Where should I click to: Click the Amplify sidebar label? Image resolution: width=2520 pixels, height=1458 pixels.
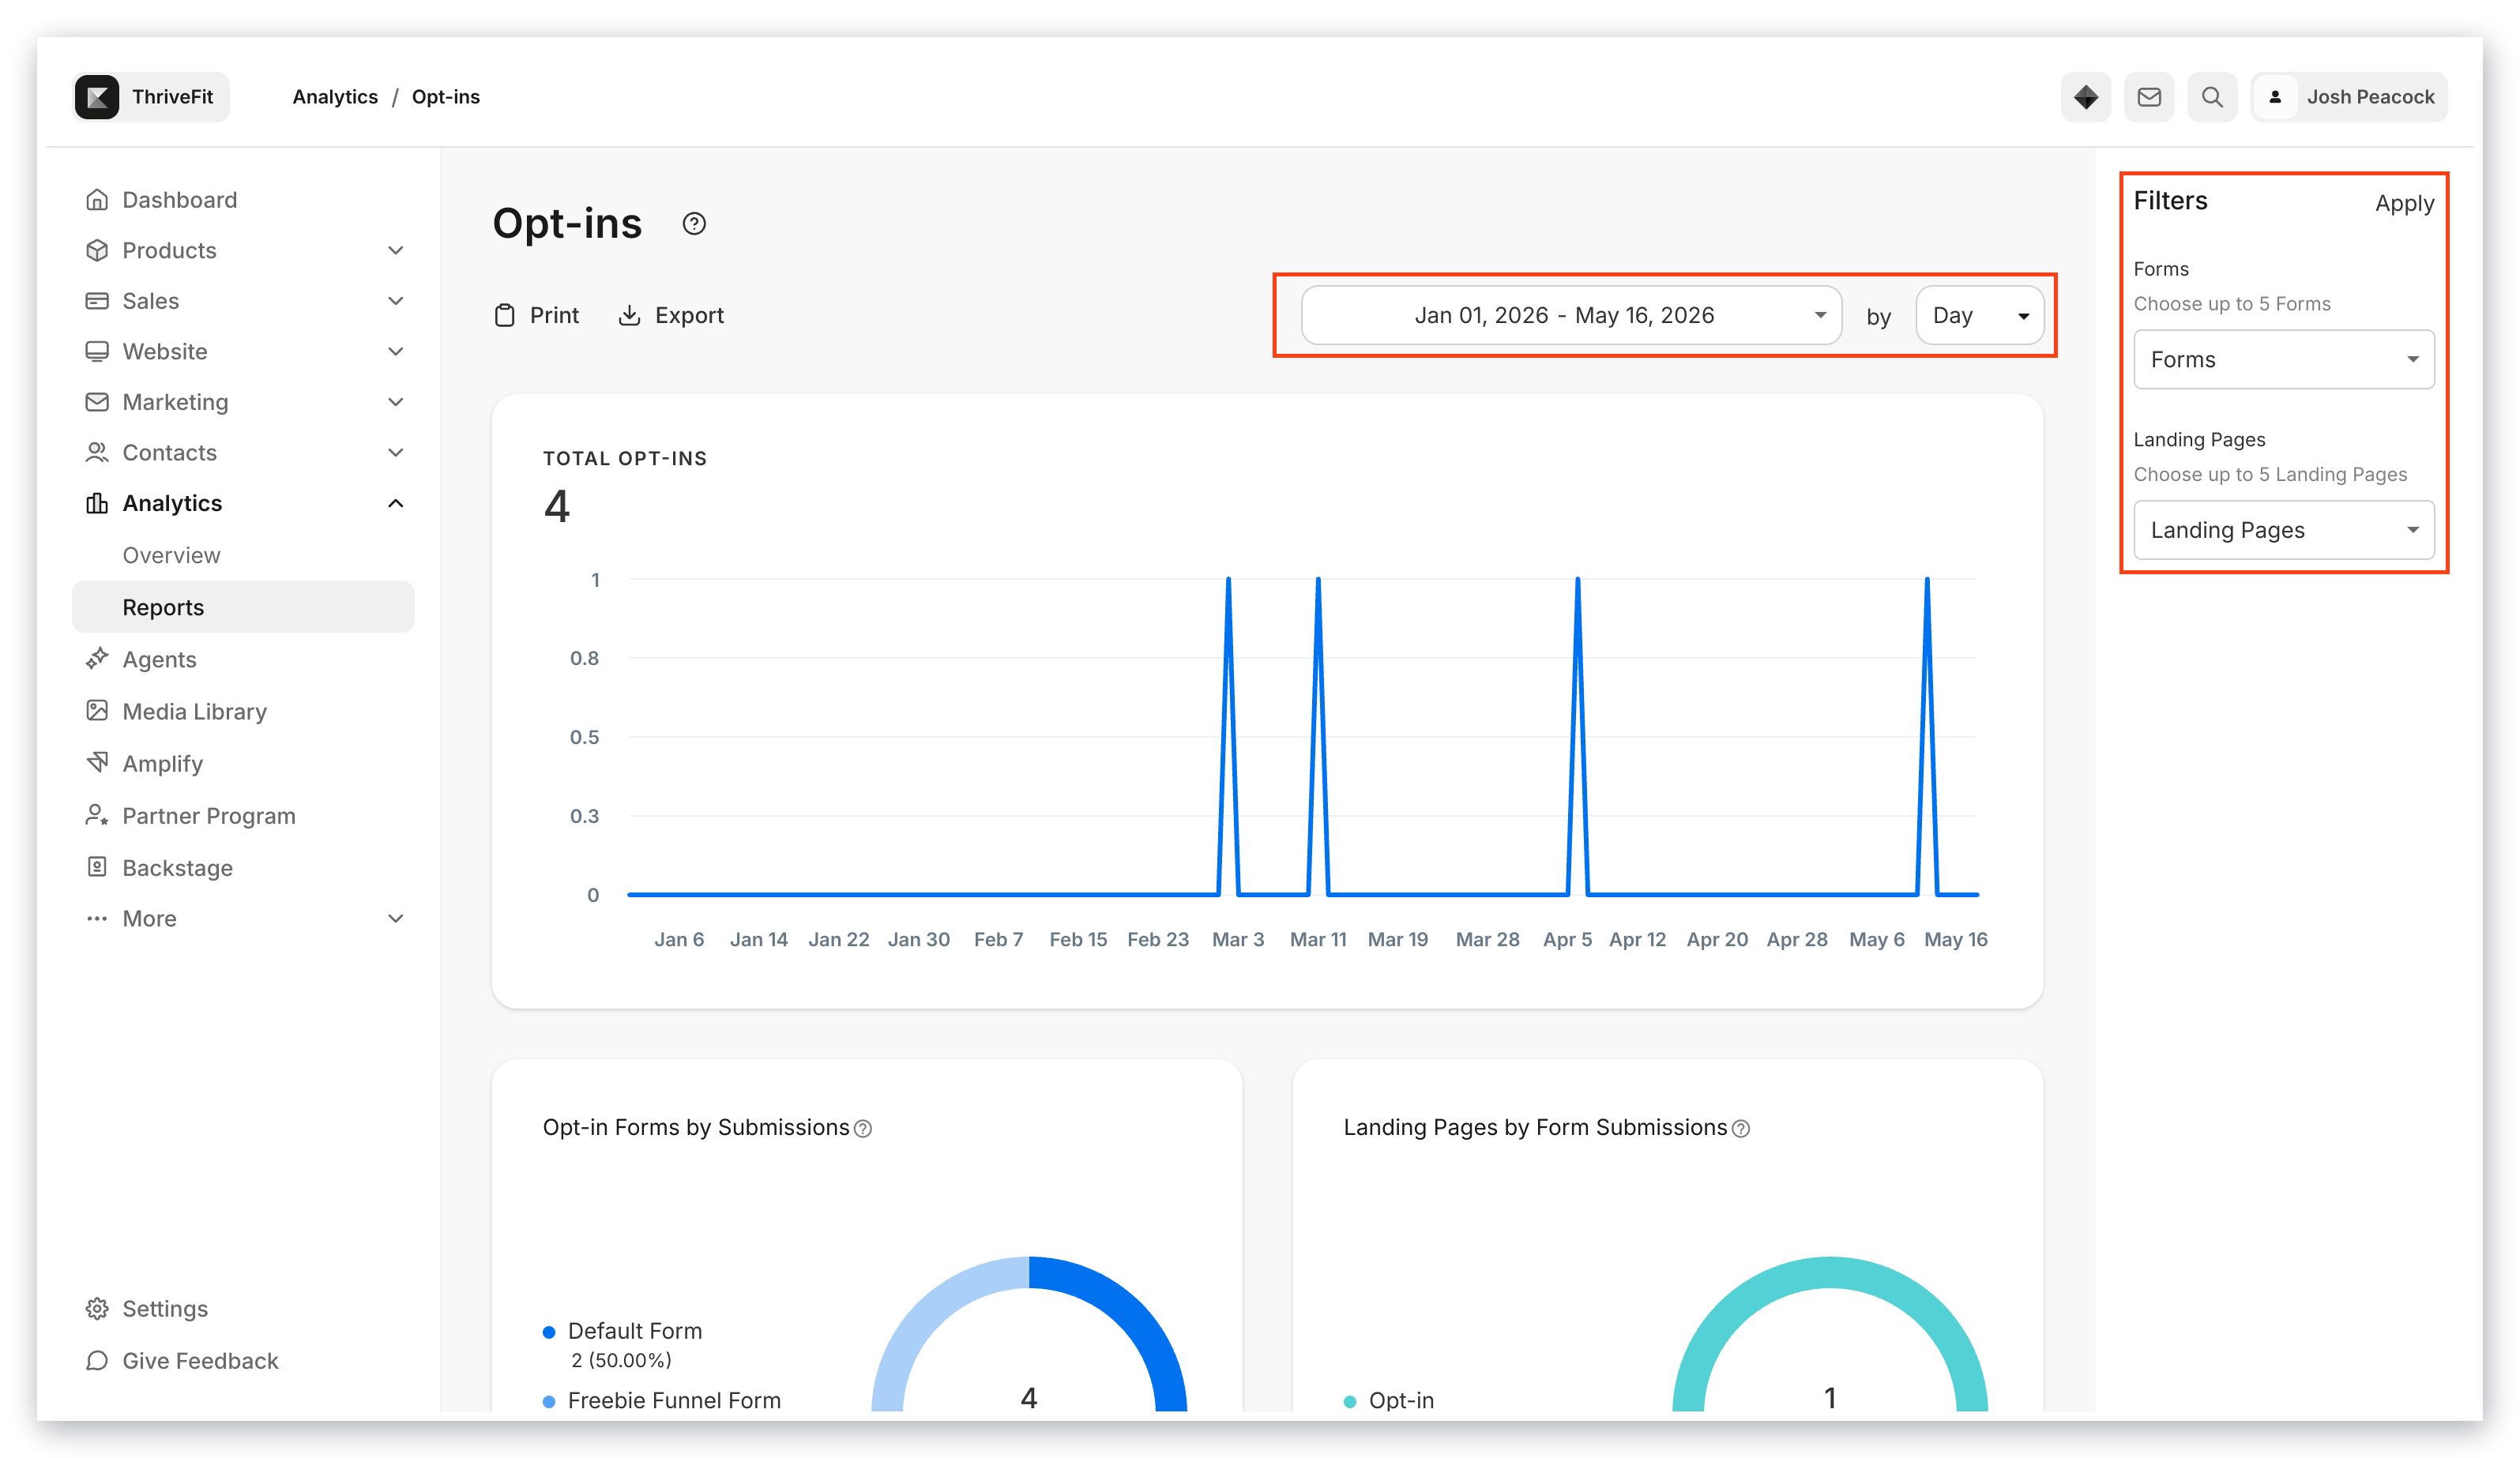tap(163, 763)
